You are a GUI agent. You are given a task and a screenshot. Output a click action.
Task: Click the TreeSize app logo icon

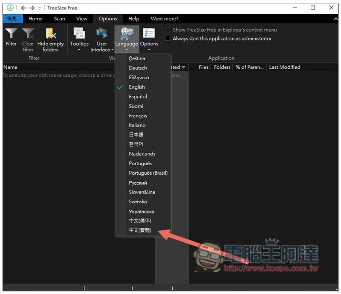pos(10,8)
